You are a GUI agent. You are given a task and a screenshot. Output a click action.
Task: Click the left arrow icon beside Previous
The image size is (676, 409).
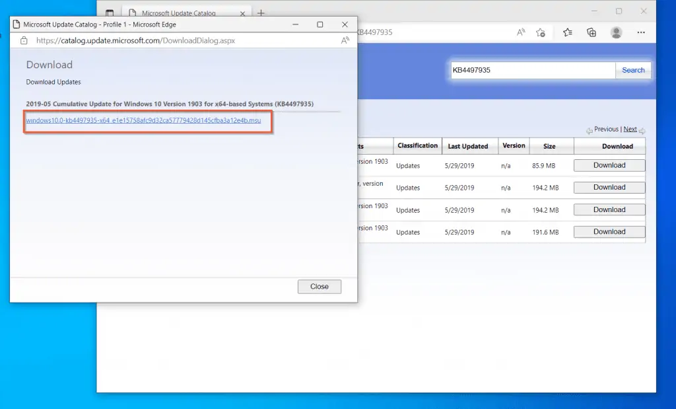pos(590,130)
